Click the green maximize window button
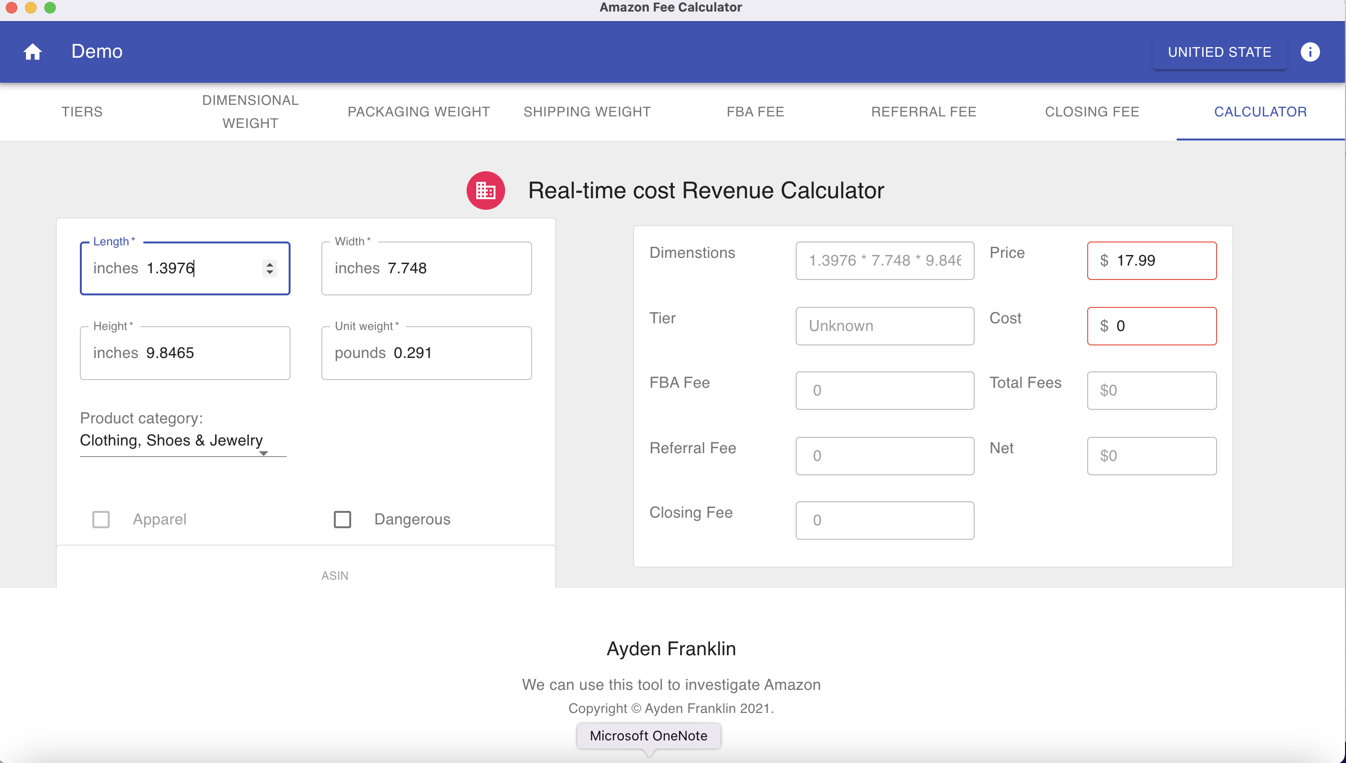Screen dimensions: 1346x763 click(50, 7)
